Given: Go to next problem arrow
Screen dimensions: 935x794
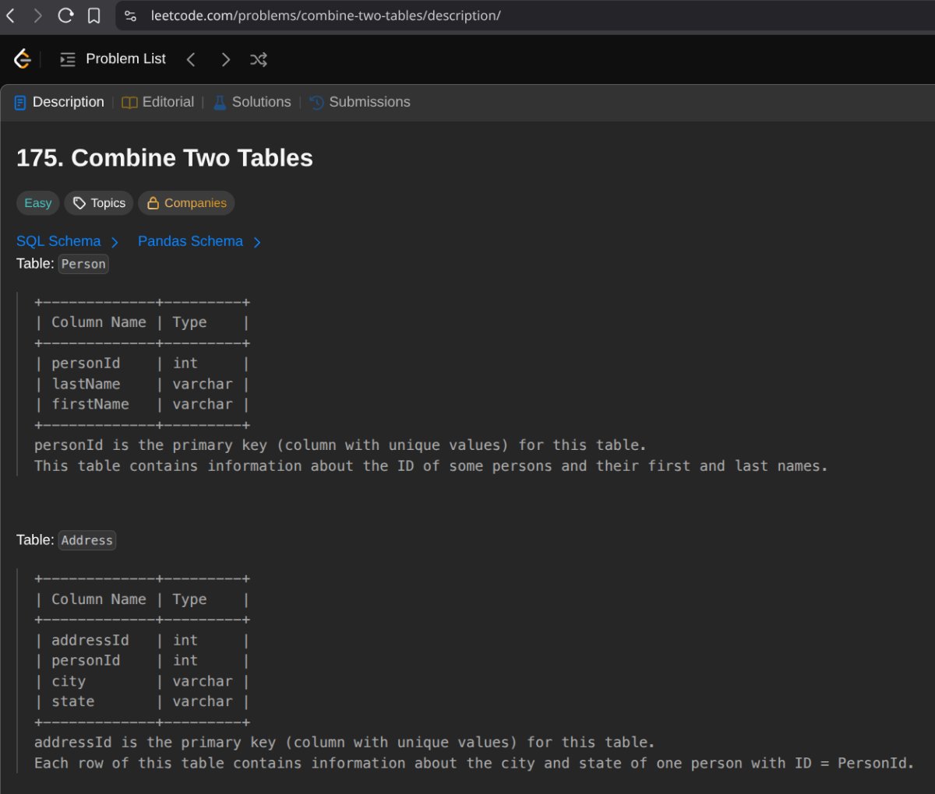Looking at the screenshot, I should [x=225, y=59].
